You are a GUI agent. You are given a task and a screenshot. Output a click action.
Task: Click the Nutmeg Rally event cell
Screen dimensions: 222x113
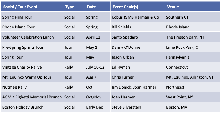15,87
